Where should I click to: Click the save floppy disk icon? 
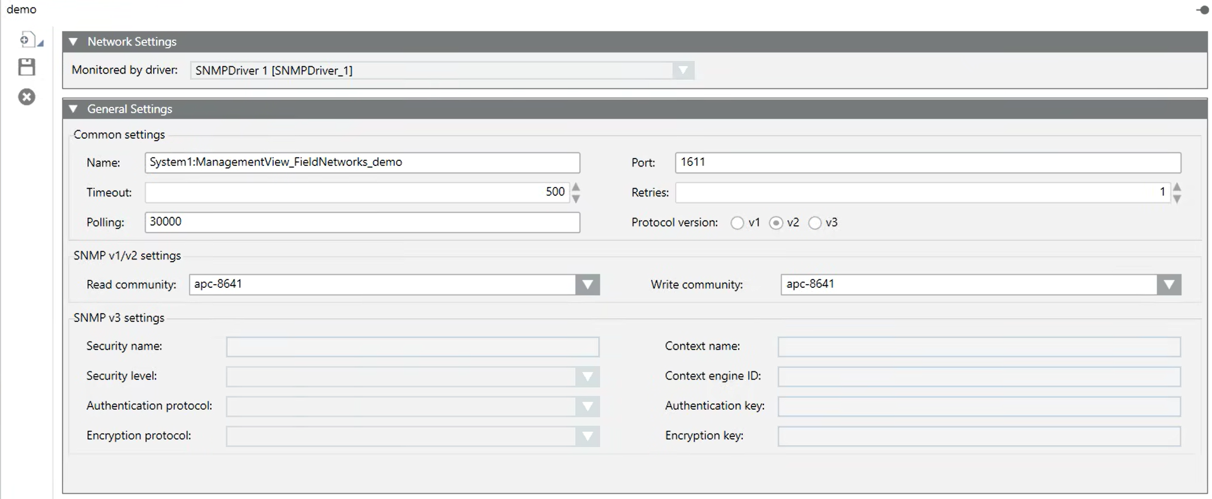pyautogui.click(x=26, y=67)
